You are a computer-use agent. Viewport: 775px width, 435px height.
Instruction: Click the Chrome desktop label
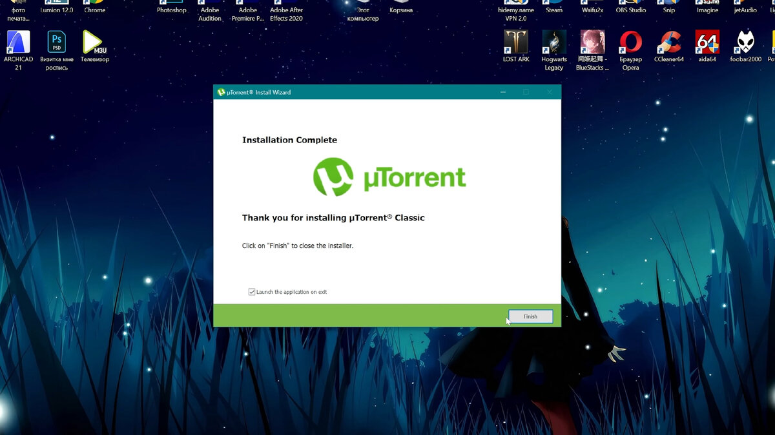click(94, 10)
